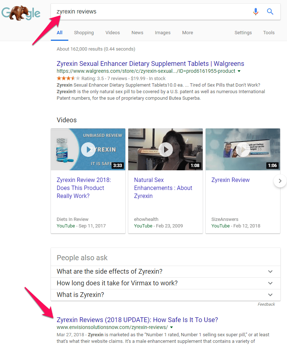
Task: Open 'Zyrexin Reviews (2018 UPDATE)' result
Action: (137, 320)
